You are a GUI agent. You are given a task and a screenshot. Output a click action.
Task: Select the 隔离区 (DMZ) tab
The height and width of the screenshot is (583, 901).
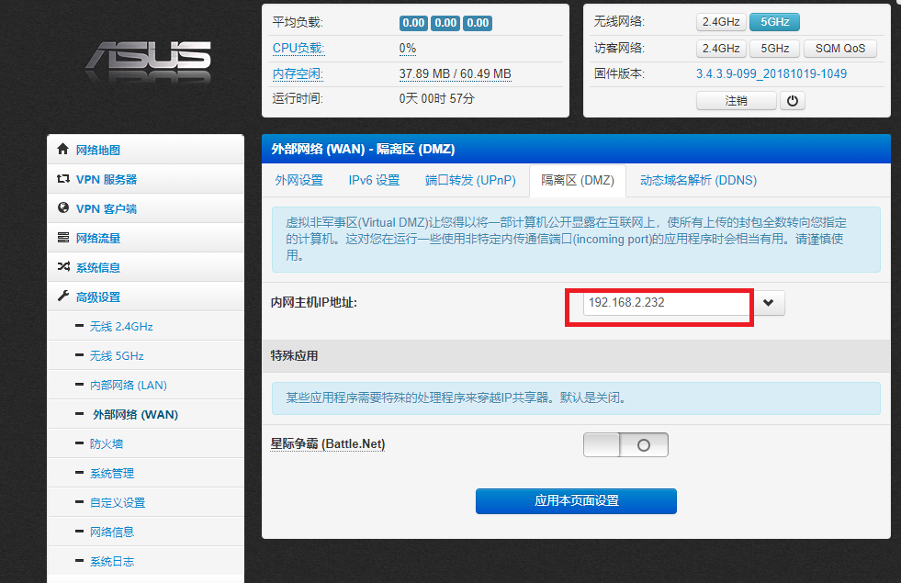pos(578,180)
